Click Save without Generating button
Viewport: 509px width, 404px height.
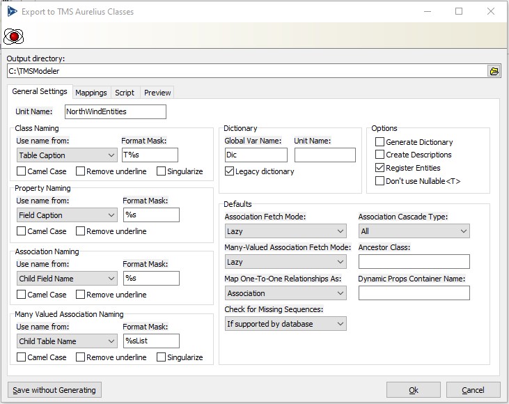54,389
